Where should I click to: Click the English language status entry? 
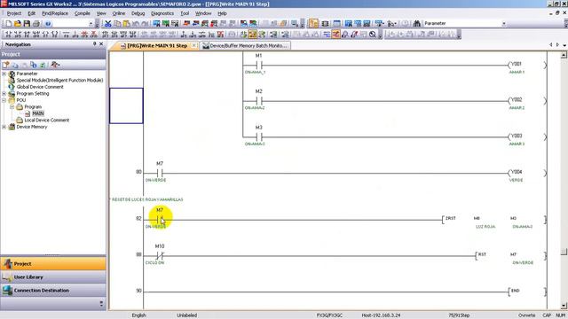[x=138, y=315]
